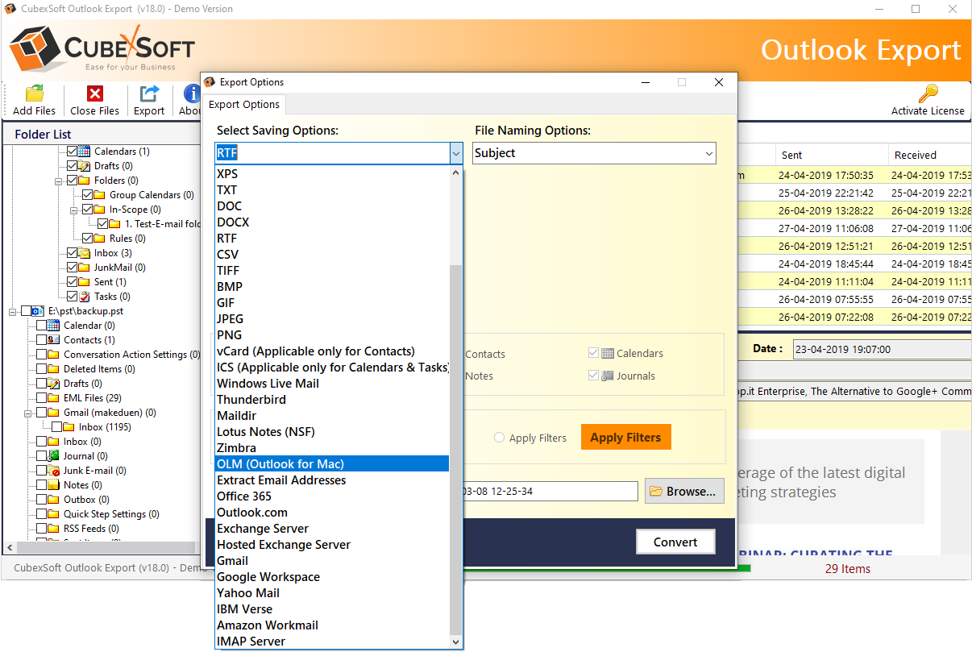The image size is (972, 652).
Task: Uncheck the Sent (1) checkbox
Action: tap(73, 282)
